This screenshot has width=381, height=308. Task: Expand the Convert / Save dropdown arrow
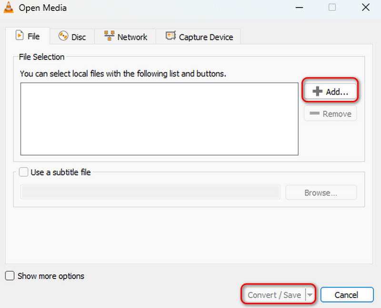tap(310, 295)
